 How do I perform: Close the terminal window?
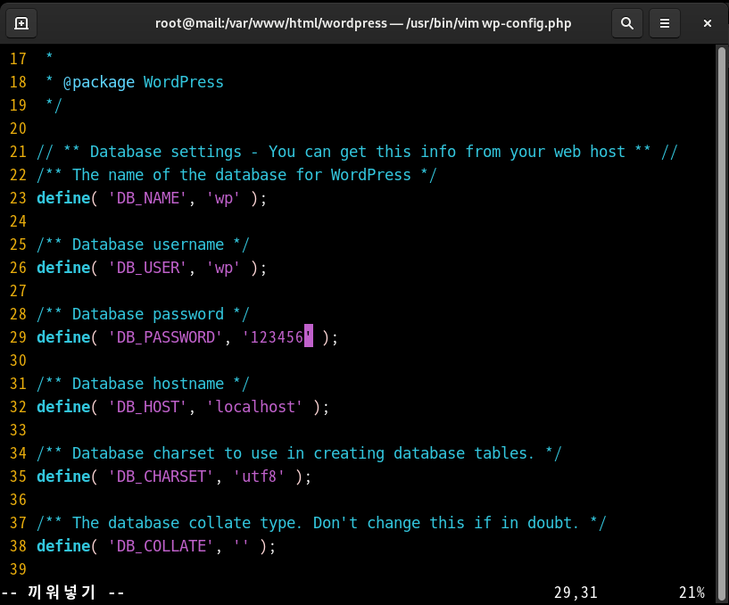(x=708, y=23)
